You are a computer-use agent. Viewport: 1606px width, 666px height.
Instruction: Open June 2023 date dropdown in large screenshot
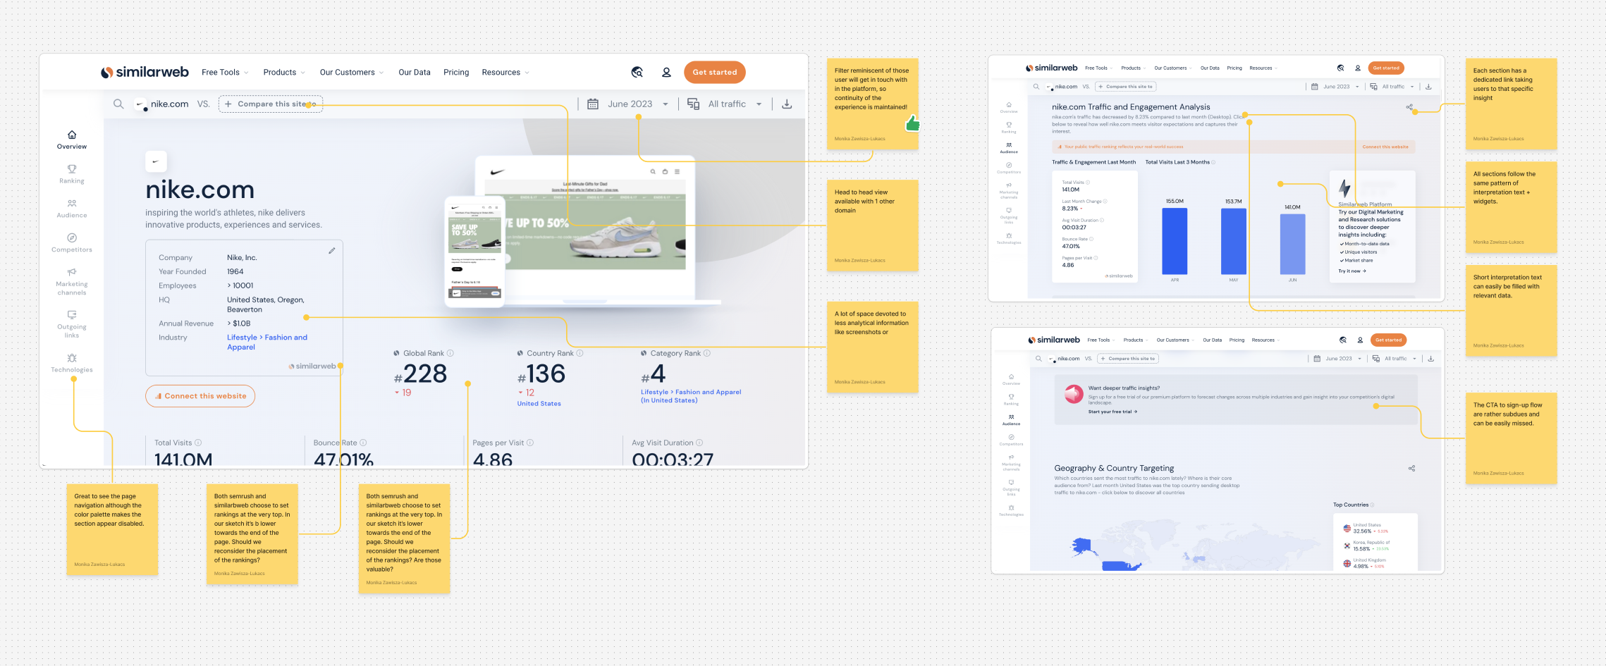(627, 104)
